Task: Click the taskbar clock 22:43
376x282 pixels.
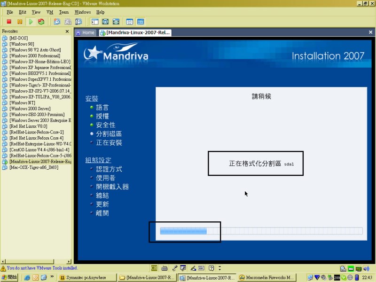Action: (x=367, y=277)
